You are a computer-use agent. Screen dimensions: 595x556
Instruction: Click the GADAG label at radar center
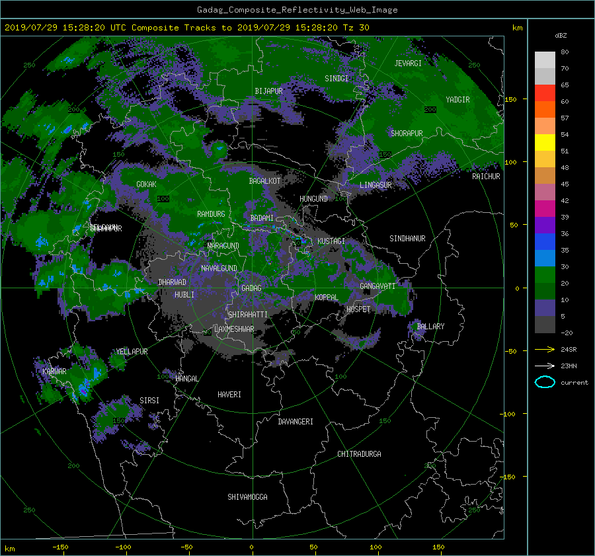251,288
